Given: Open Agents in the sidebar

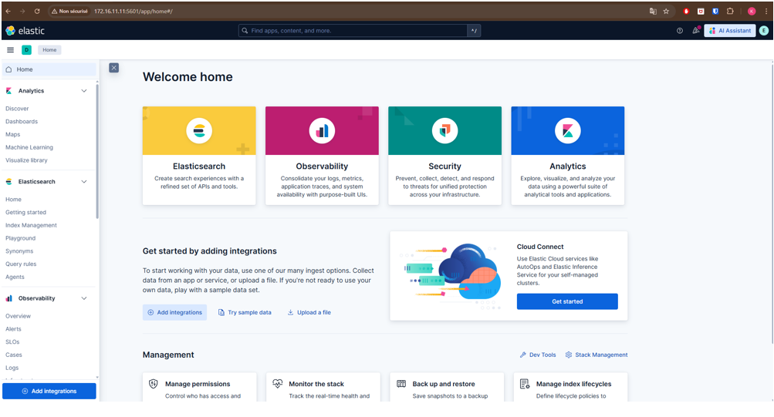Looking at the screenshot, I should click(15, 277).
